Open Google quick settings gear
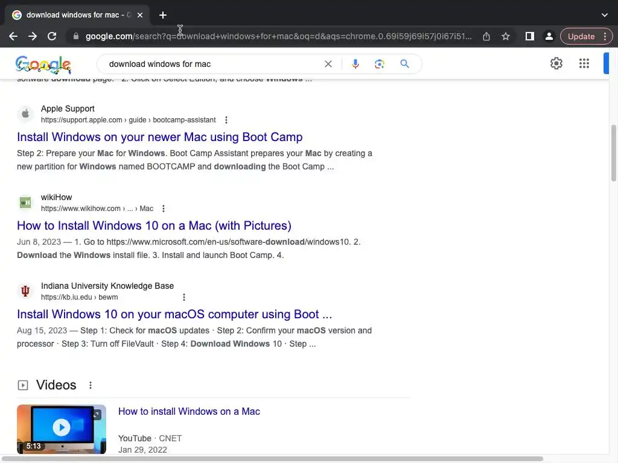Image resolution: width=618 pixels, height=463 pixels. [556, 63]
